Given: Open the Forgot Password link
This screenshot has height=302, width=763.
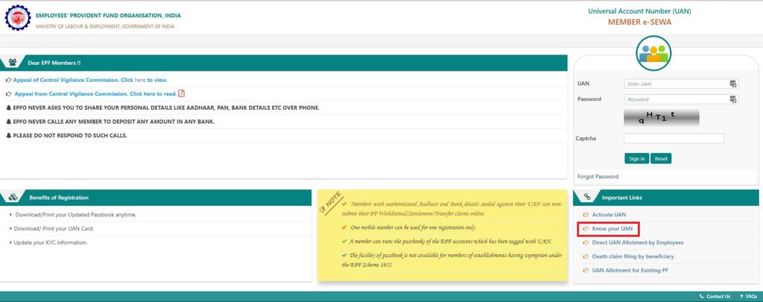Looking at the screenshot, I should point(598,177).
